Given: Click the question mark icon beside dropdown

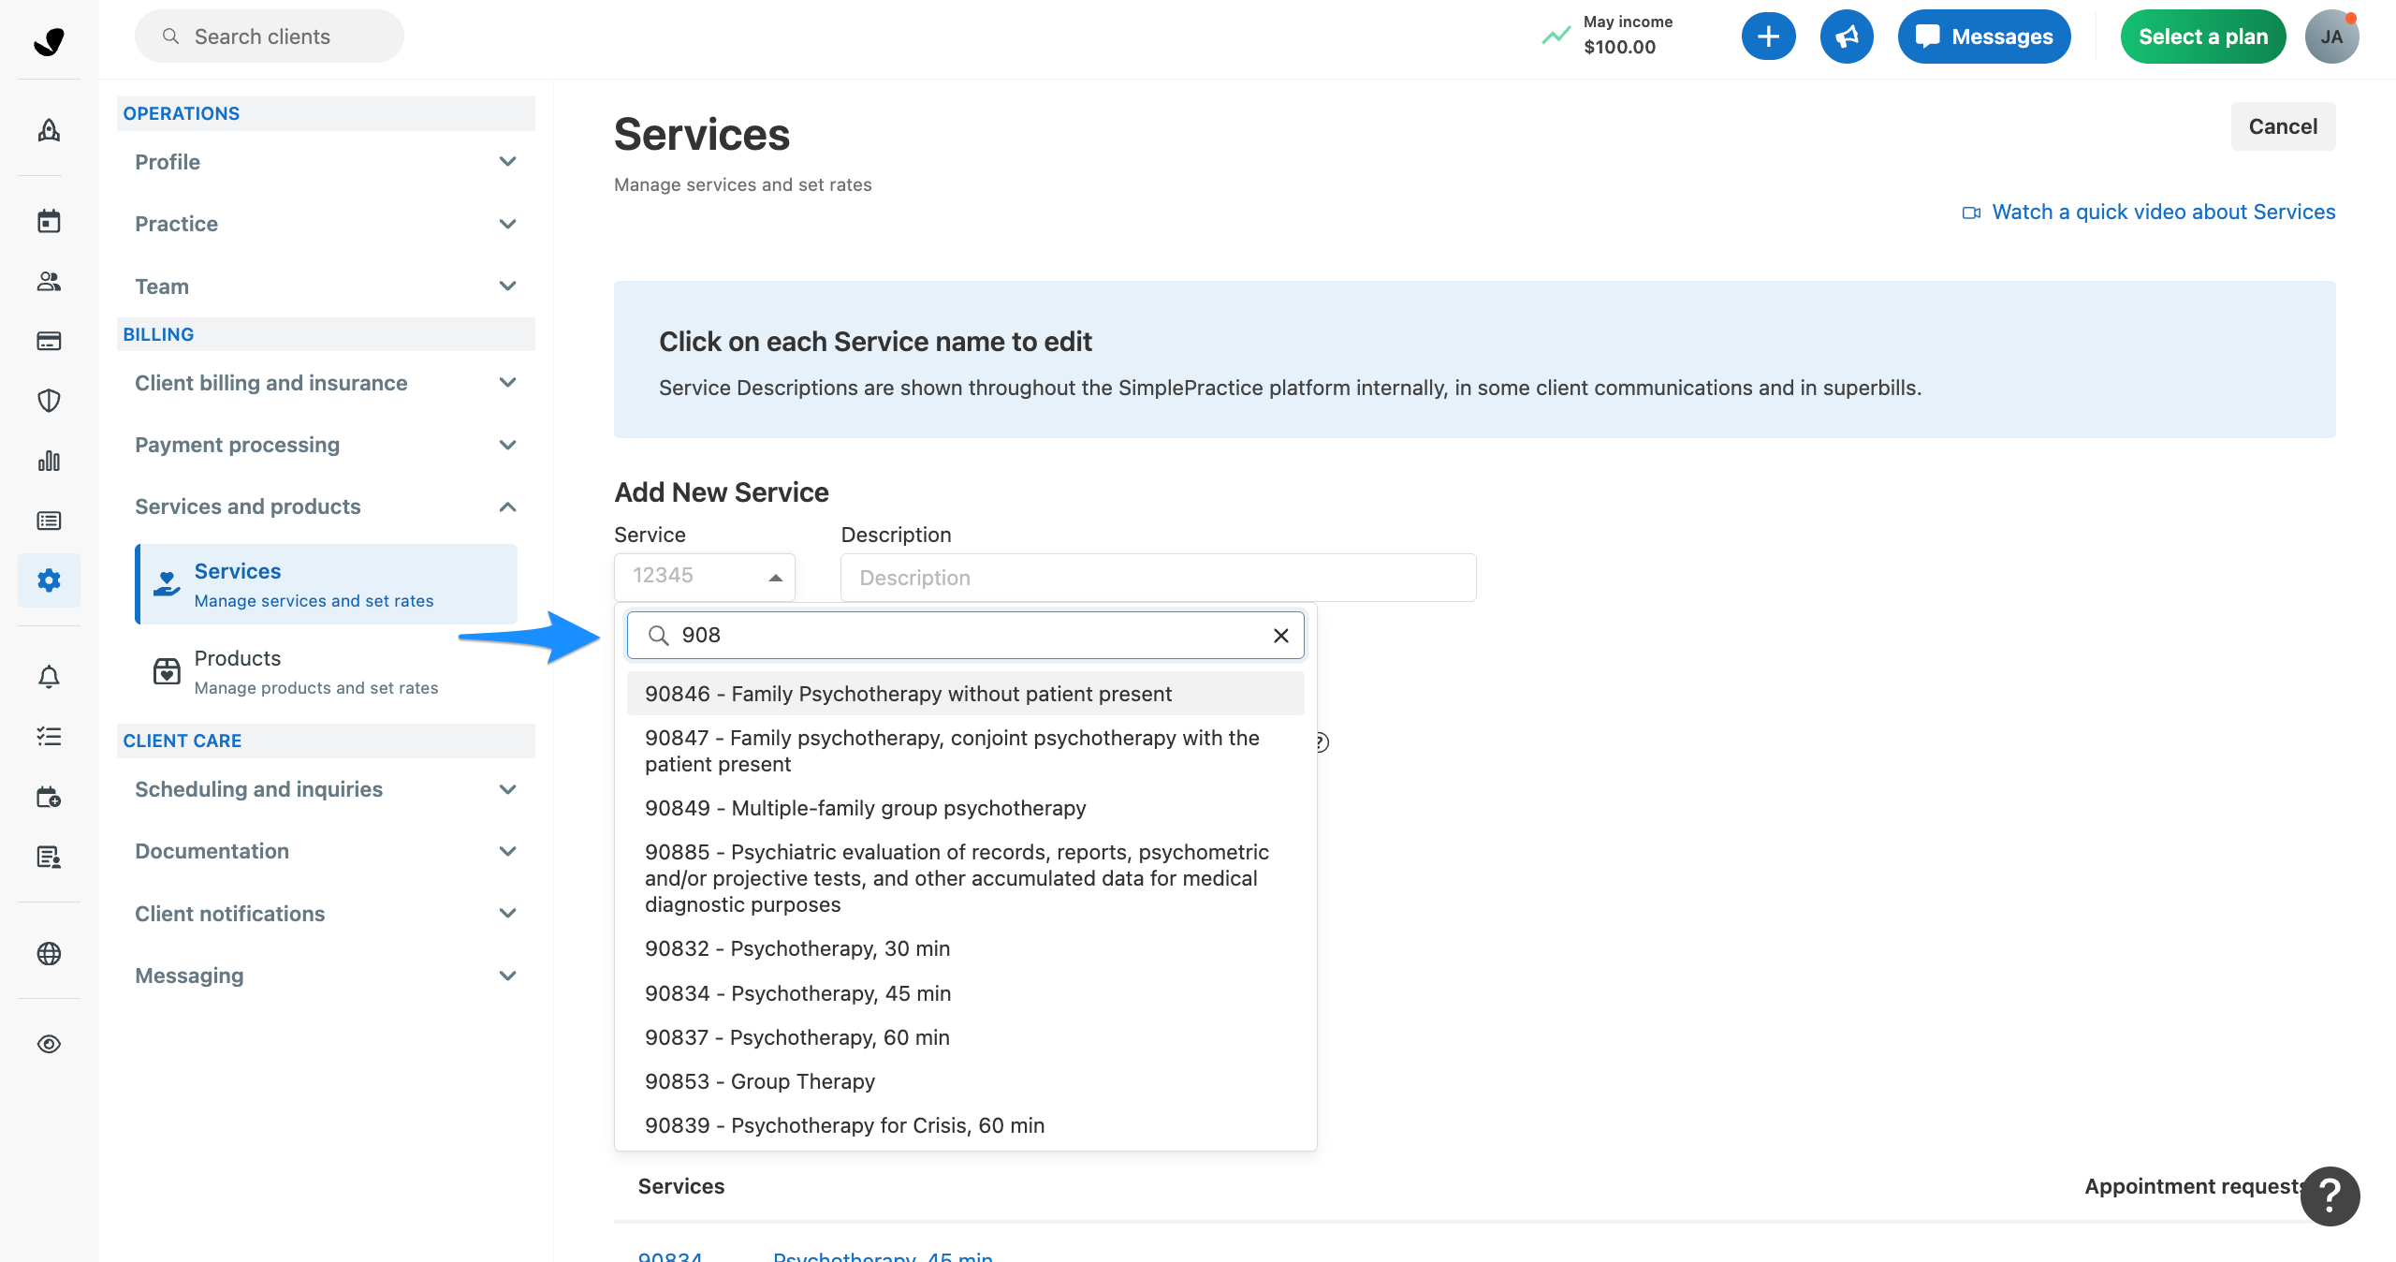Looking at the screenshot, I should [x=1321, y=742].
